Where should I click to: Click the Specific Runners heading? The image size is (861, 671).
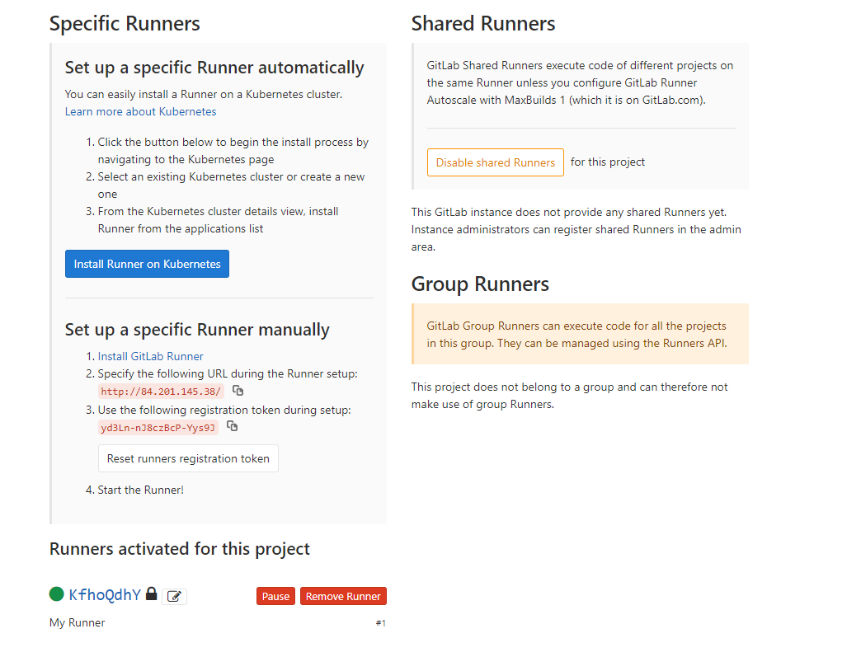tap(125, 24)
